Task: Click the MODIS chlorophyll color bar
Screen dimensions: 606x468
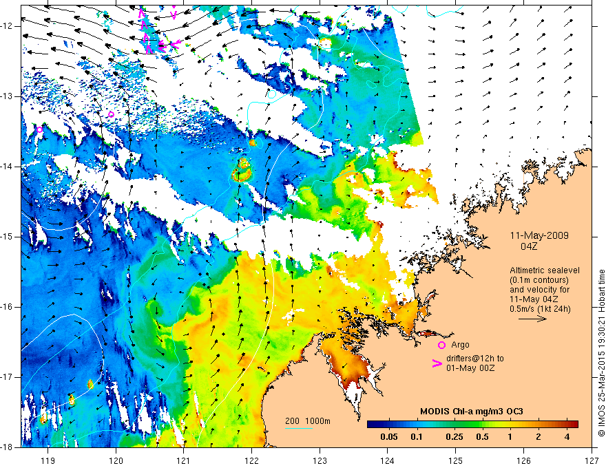Action: 472,424
